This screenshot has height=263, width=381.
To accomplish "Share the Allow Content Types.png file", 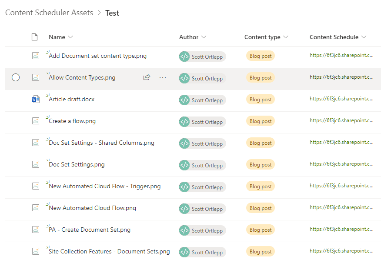I will click(x=147, y=77).
